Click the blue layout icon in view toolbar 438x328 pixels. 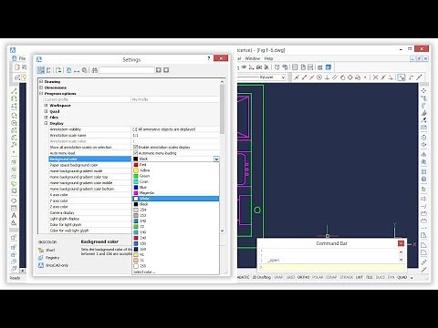328,67
